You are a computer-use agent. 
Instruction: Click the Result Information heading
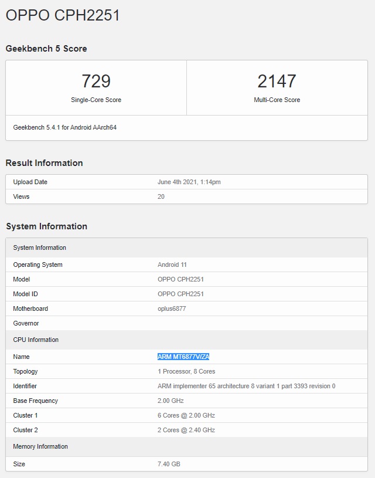[44, 163]
